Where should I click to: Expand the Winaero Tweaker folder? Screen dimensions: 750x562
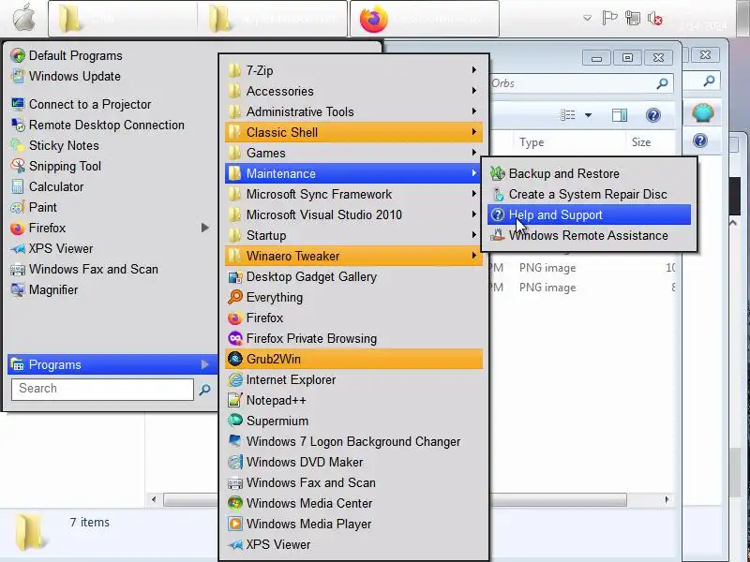pos(354,256)
